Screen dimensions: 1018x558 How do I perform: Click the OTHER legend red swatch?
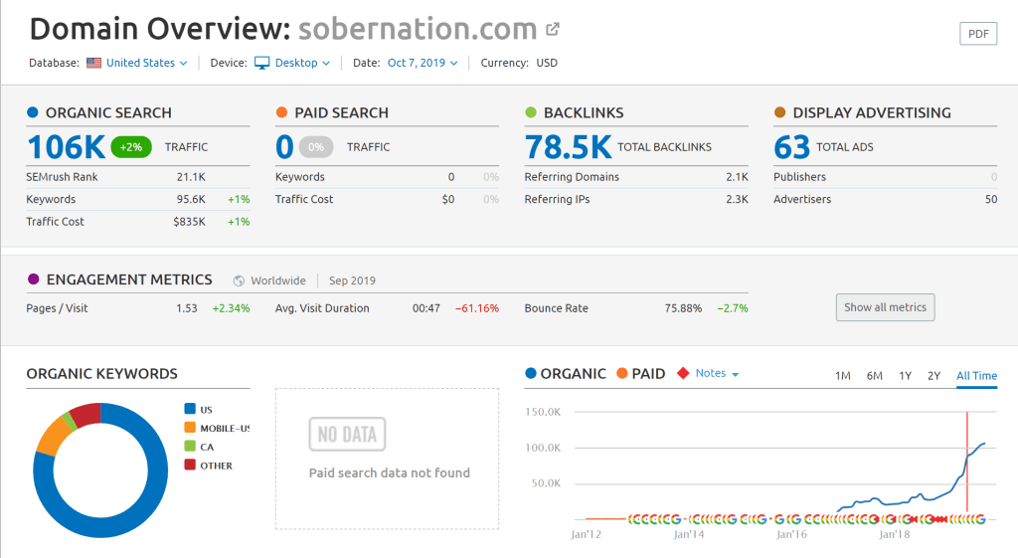point(190,465)
